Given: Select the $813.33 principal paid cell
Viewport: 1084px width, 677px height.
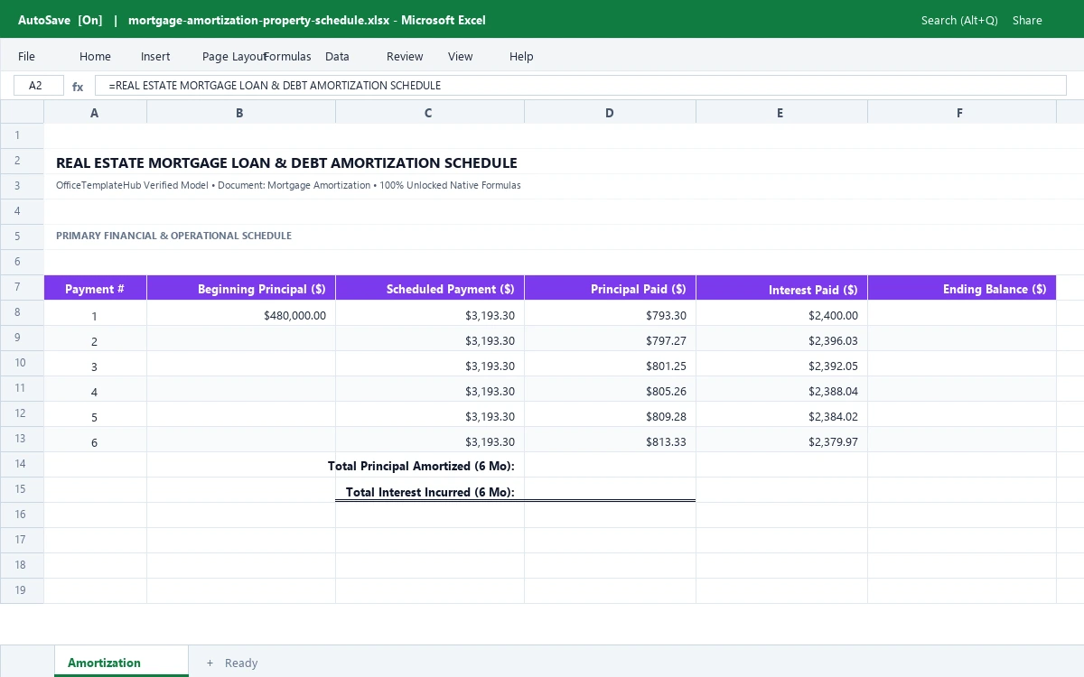Looking at the screenshot, I should point(610,440).
